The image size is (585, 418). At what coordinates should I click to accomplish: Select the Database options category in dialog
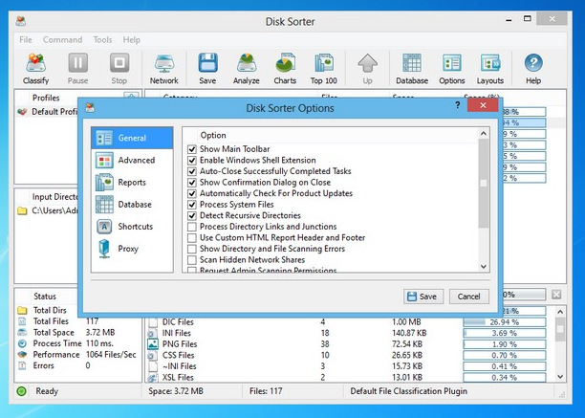click(x=132, y=204)
